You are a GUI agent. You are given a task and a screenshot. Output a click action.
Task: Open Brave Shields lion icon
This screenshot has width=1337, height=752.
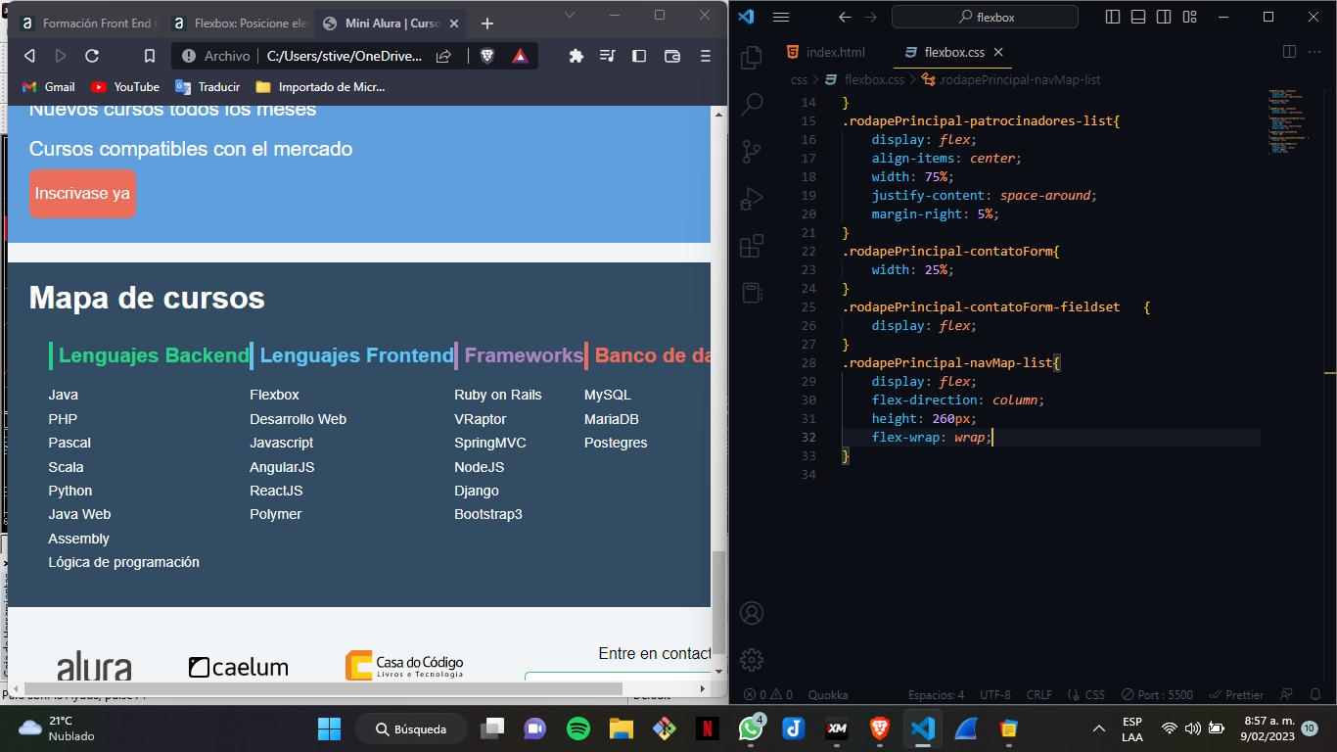point(487,56)
